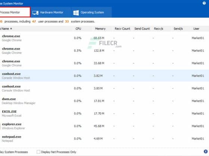Select the conhost.exe row using 3.85 M memory
209x156 pixels.
pos(104,88)
